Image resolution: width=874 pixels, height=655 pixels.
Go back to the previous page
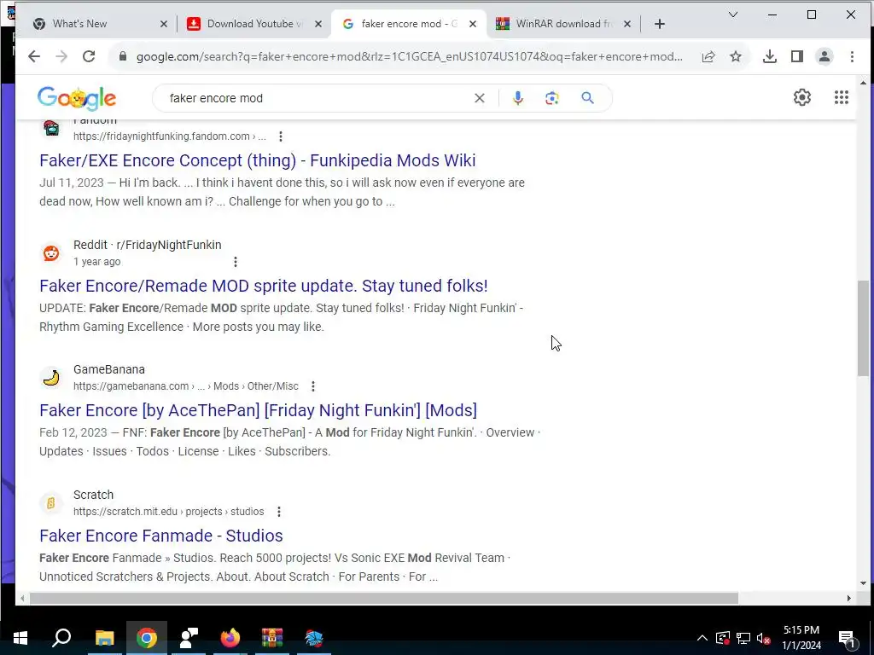[34, 56]
